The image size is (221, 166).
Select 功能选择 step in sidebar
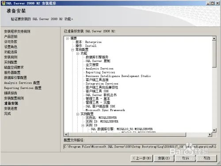(11, 52)
